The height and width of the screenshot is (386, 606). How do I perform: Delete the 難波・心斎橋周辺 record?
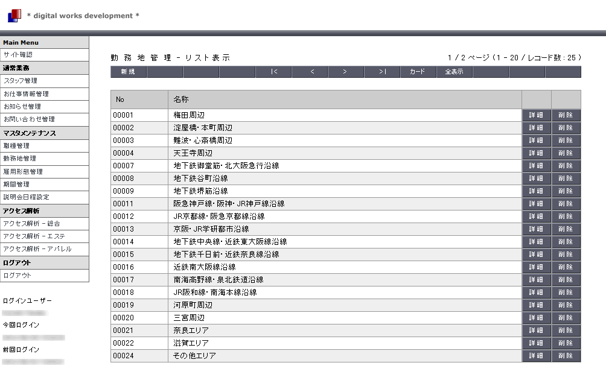pyautogui.click(x=566, y=141)
